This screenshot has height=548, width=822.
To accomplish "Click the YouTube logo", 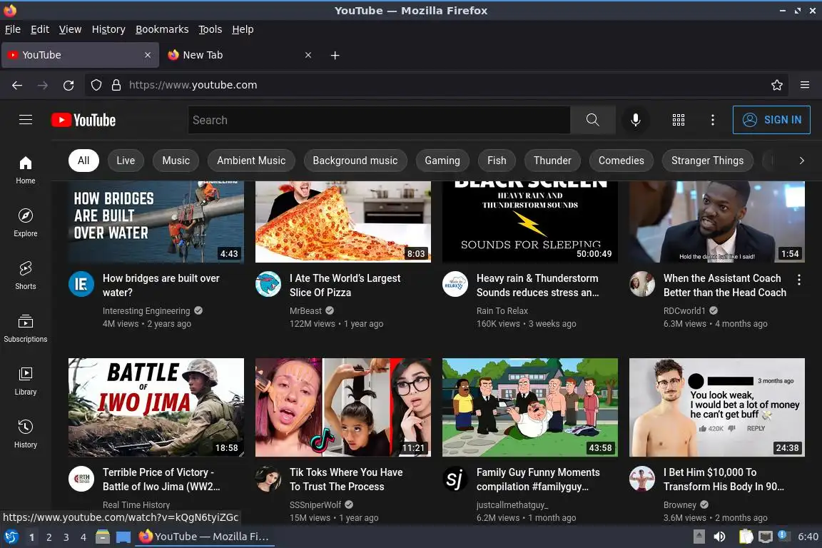I will [x=83, y=120].
